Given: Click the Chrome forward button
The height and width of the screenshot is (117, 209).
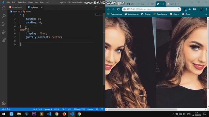Looking at the screenshot, I should tap(113, 9).
